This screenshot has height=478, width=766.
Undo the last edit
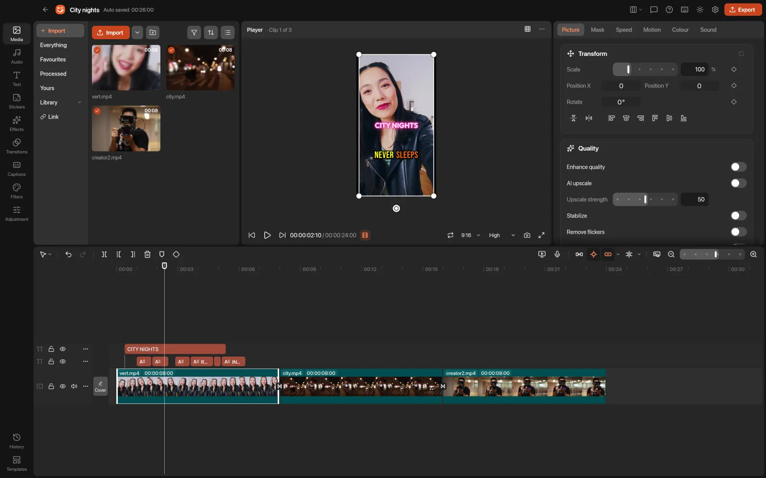click(68, 254)
